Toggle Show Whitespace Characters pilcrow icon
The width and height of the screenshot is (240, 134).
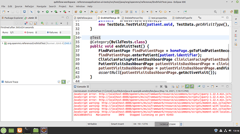[136, 12]
